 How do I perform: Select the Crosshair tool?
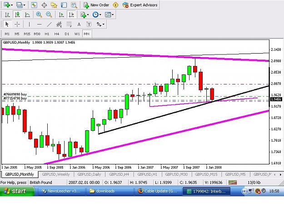pyautogui.click(x=17, y=24)
